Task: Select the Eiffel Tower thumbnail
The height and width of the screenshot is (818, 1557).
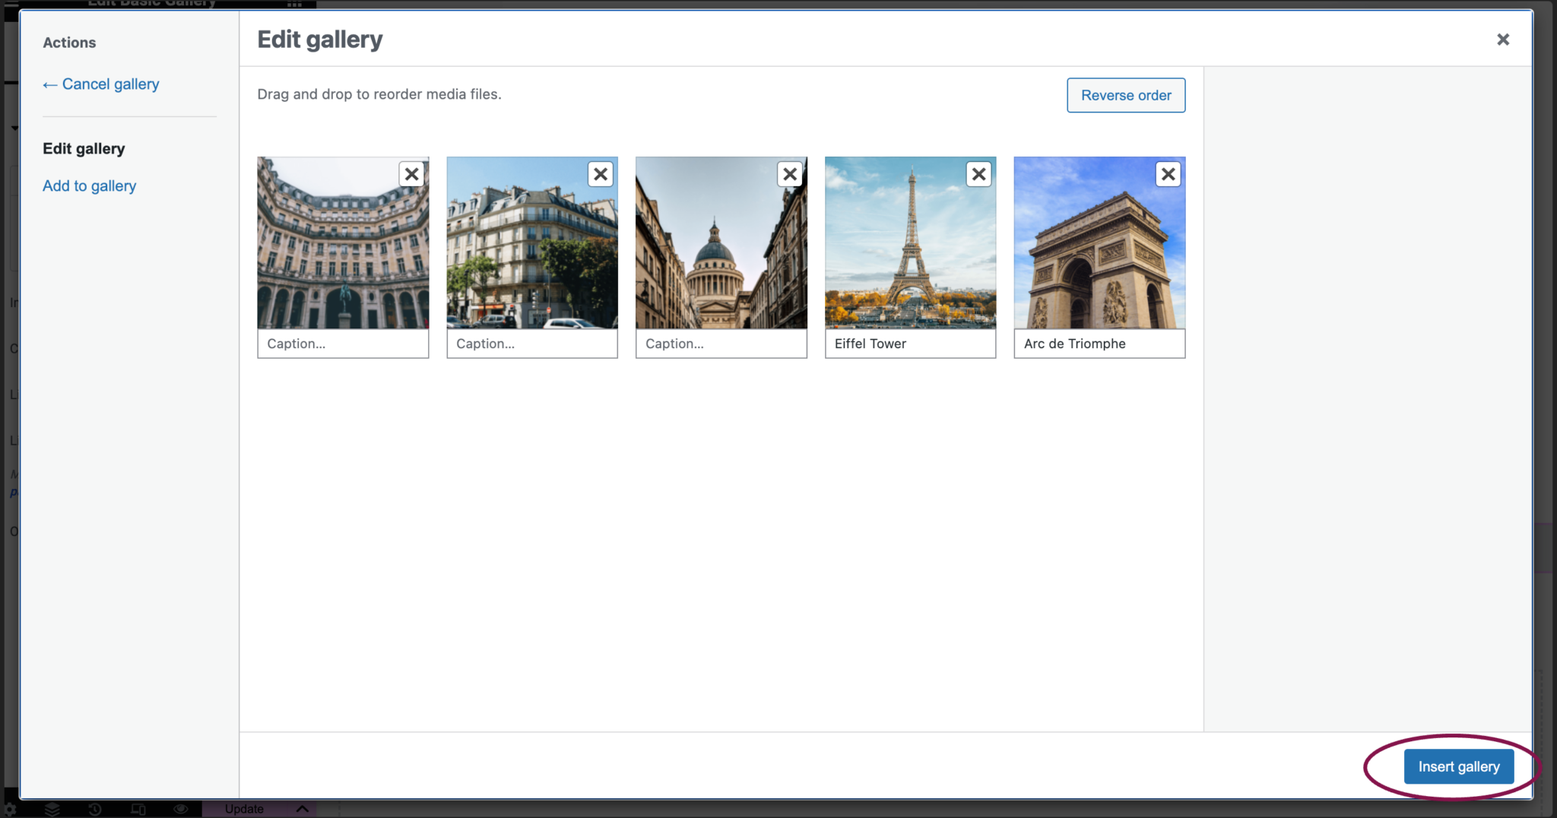Action: click(910, 251)
